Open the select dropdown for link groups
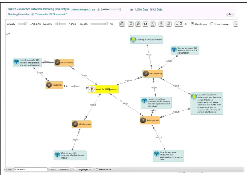 point(111,10)
